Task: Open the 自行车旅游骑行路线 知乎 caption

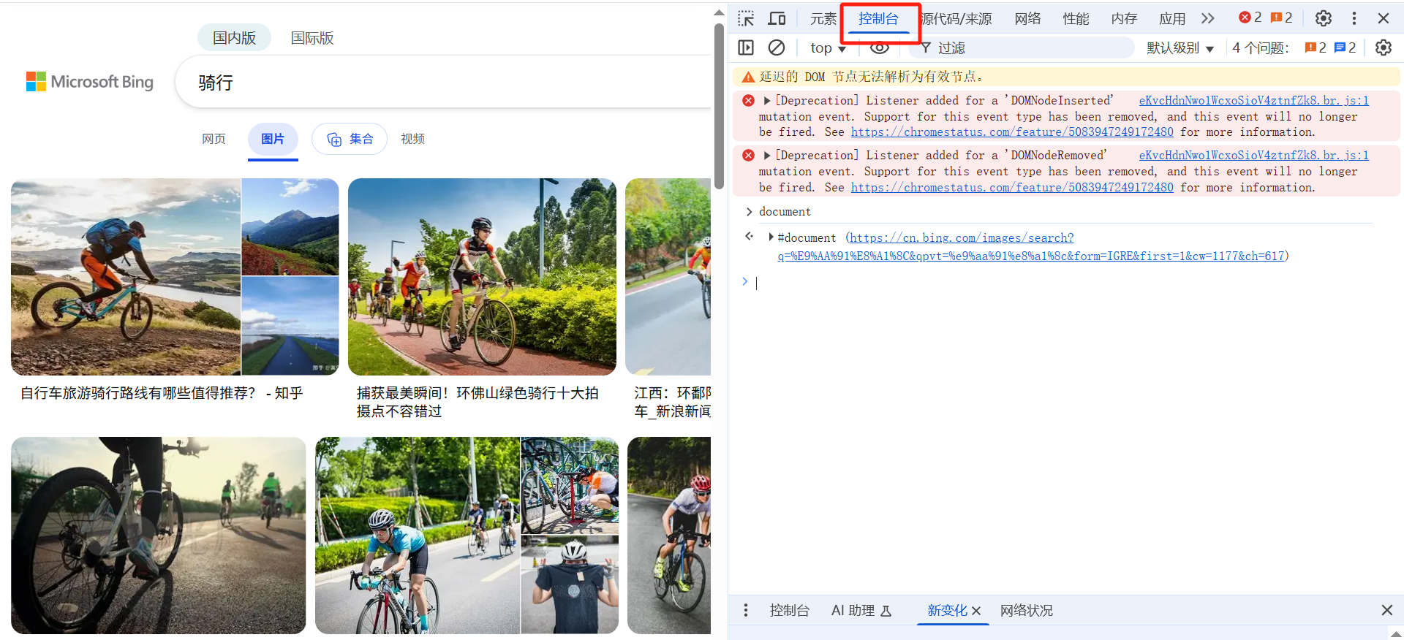Action: tap(162, 393)
